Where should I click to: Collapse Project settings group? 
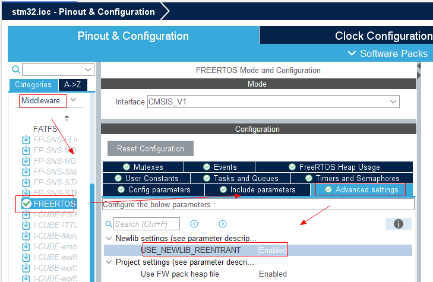(x=109, y=262)
